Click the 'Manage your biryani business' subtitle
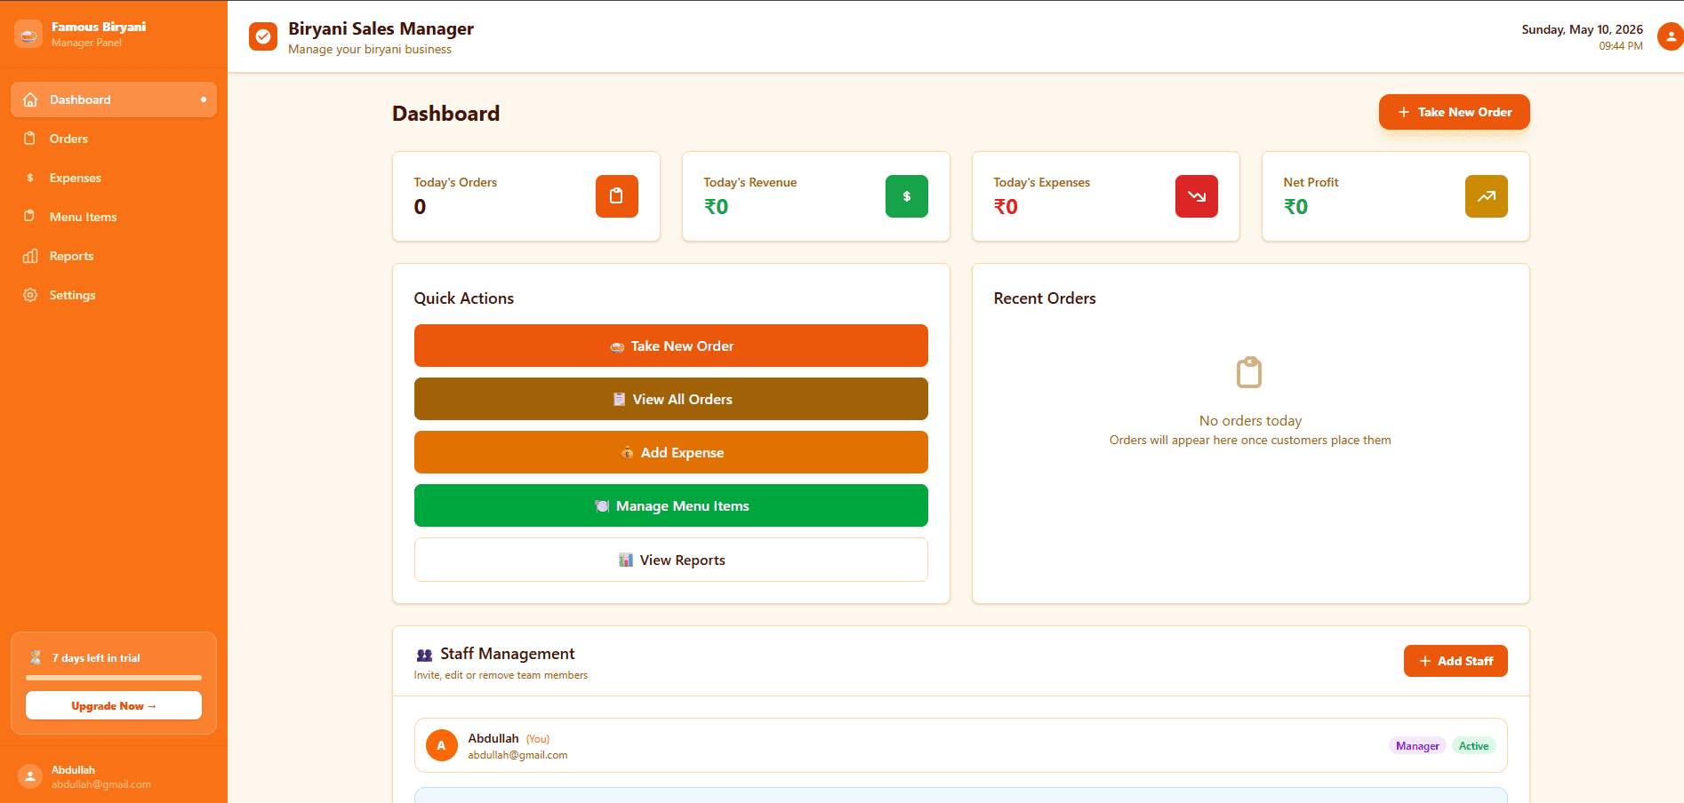Screen dimensions: 1684x803 [x=370, y=50]
